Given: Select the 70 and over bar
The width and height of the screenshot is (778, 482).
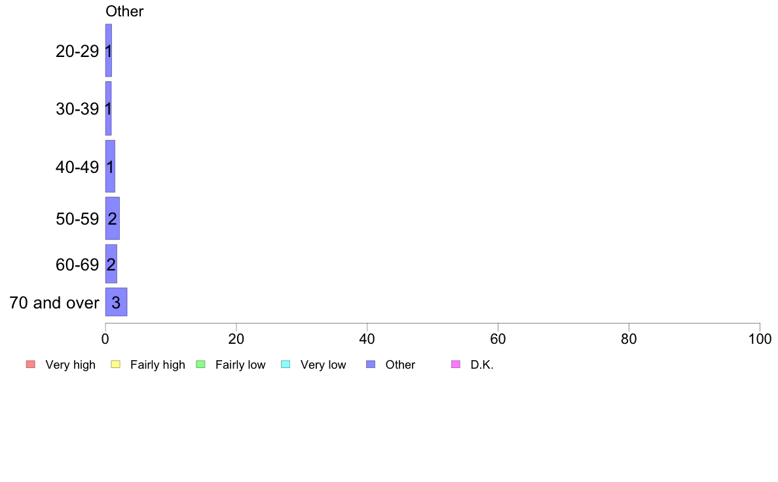Looking at the screenshot, I should click(116, 302).
